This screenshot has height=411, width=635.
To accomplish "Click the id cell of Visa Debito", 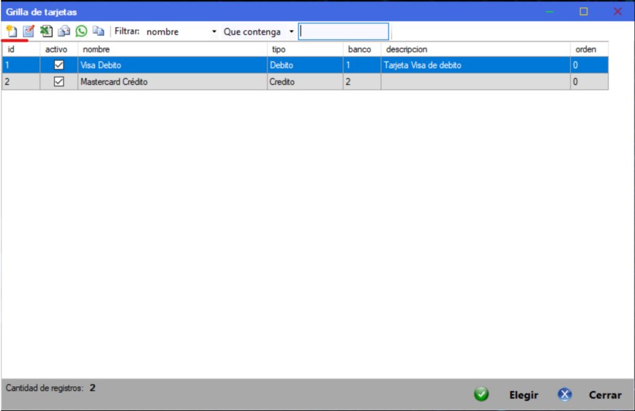I will pyautogui.click(x=21, y=65).
